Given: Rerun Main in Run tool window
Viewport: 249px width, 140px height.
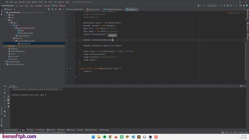Looking at the screenshot, I should point(5,89).
